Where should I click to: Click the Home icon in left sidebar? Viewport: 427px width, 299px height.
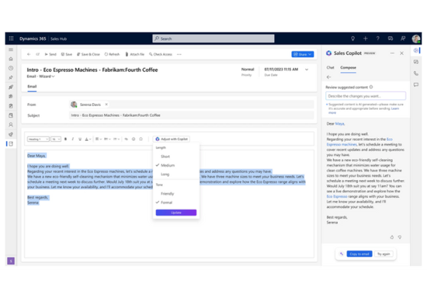pyautogui.click(x=11, y=59)
